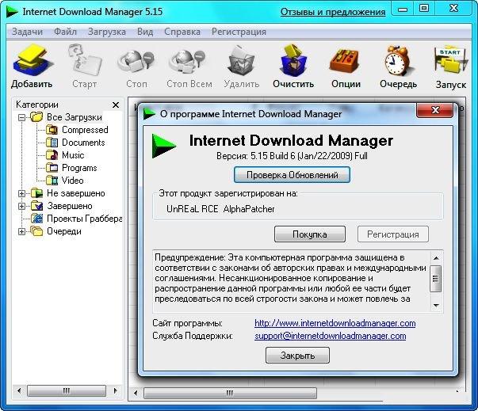Expand the Не завершено tree node
Screen dimensions: 478x411
[21, 193]
